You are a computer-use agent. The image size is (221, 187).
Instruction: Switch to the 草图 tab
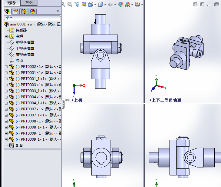(x=29, y=3)
